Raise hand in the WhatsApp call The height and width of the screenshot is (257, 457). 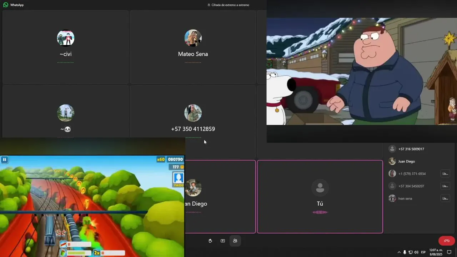(x=210, y=241)
